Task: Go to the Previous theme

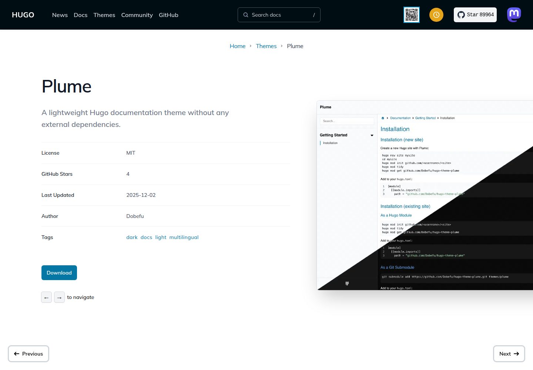Action: 29,354
